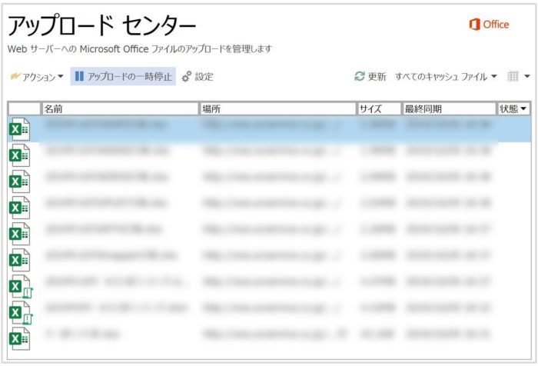
Task: Click Excel file icon in third row
Action: 19,181
